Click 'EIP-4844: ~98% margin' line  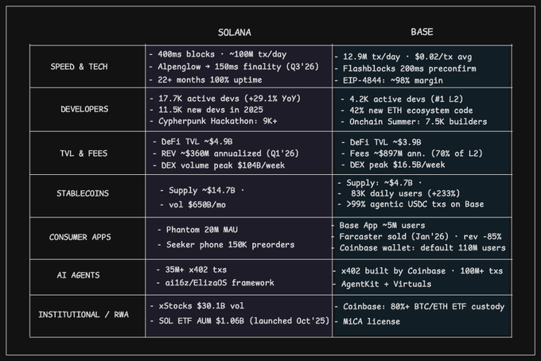click(388, 80)
